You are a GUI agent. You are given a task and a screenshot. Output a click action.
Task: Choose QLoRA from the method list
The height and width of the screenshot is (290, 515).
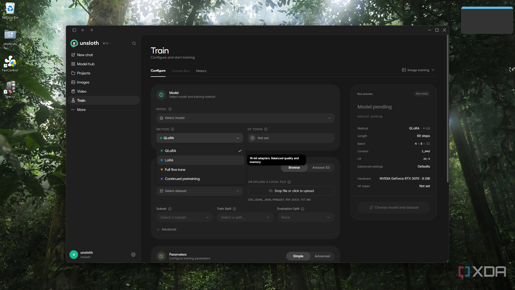coord(201,151)
